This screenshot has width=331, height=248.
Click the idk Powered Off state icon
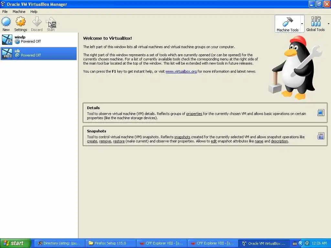[x=17, y=55]
